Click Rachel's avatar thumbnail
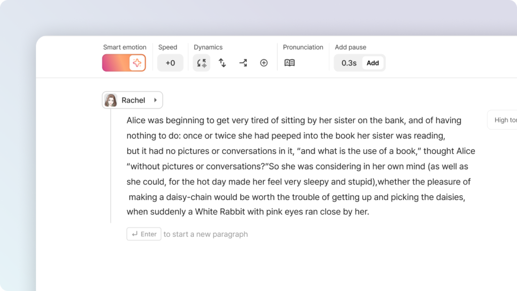The height and width of the screenshot is (291, 517). coord(111,100)
